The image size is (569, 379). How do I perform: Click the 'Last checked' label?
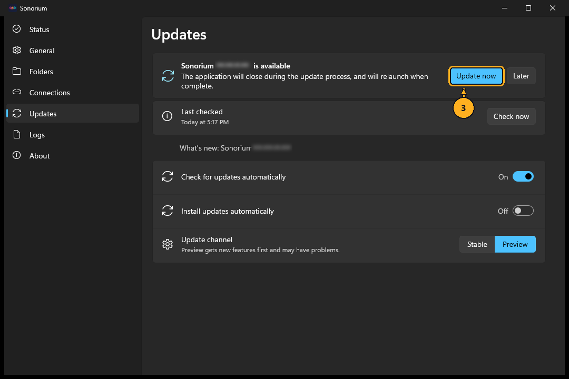click(x=202, y=112)
